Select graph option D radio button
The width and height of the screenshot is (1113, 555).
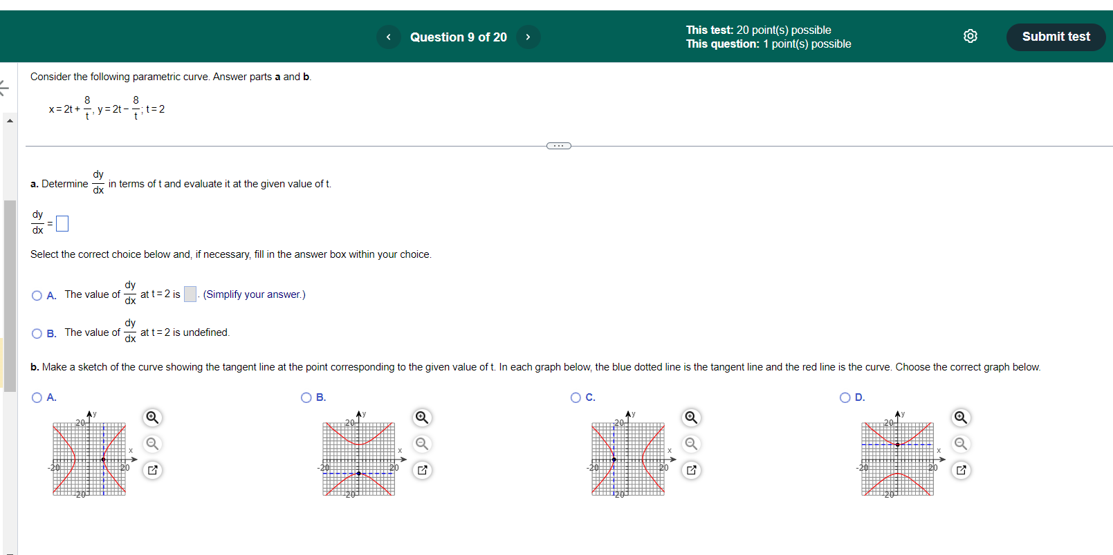point(845,397)
